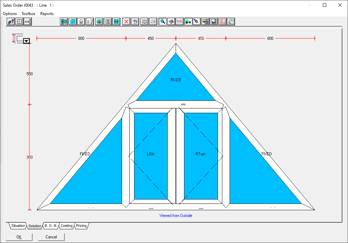Click the bar chart report toolbar icon

[214, 22]
